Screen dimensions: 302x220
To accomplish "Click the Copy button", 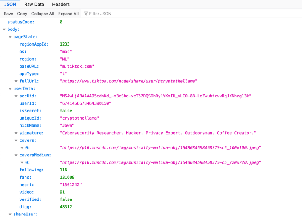I will click(22, 14).
